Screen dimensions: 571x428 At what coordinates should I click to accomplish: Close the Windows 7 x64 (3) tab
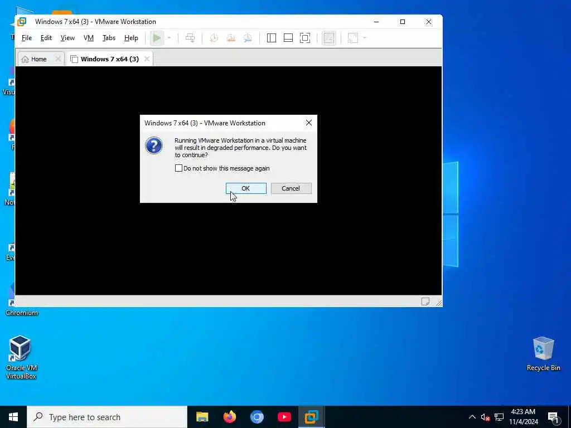pos(147,59)
